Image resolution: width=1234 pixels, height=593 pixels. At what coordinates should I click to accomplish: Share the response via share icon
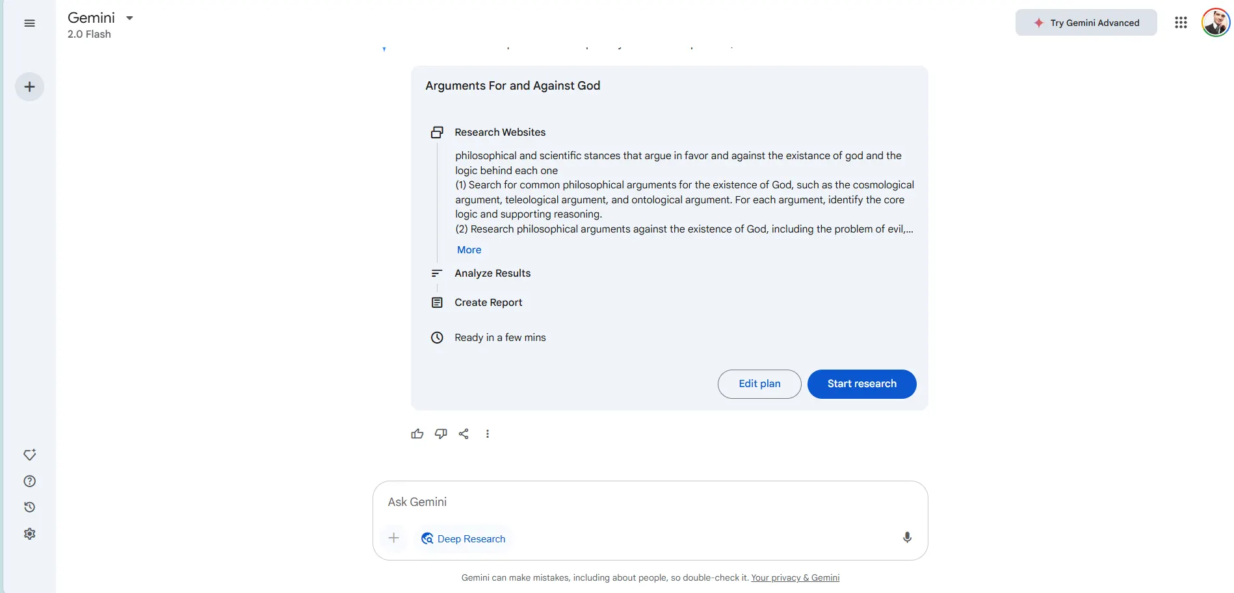[x=464, y=434]
